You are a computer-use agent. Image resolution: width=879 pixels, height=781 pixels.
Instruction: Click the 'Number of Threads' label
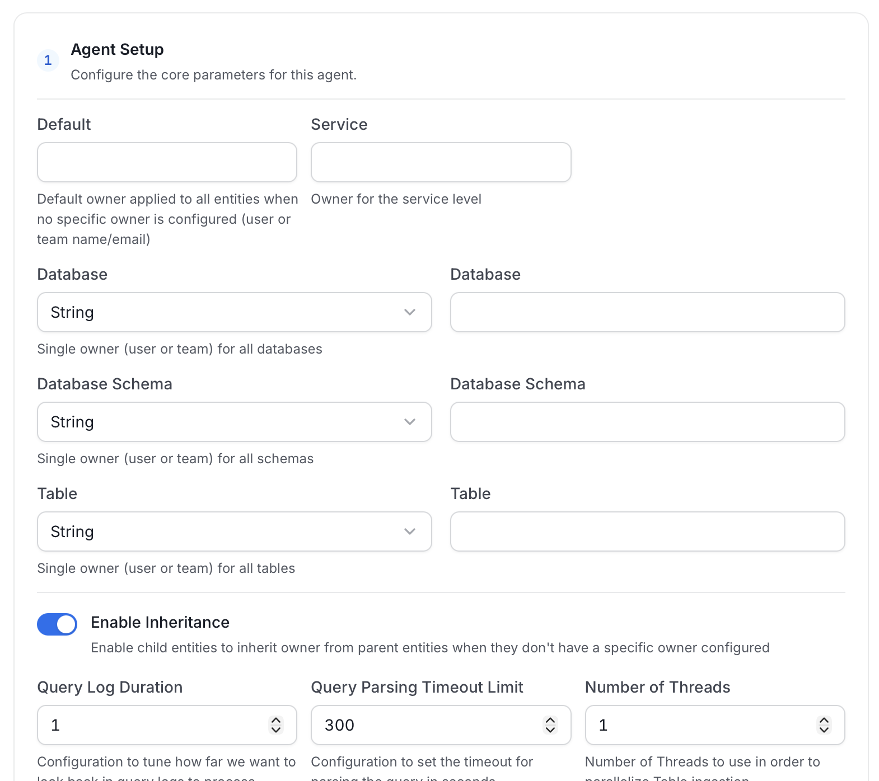click(657, 687)
